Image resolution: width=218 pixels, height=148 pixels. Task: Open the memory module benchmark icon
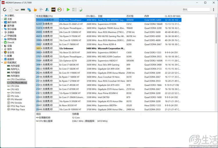(x=23, y=10)
